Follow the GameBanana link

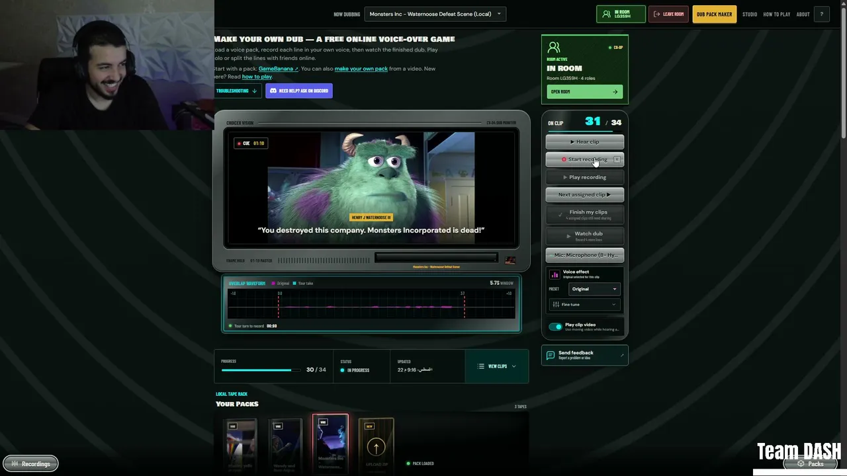pos(279,69)
